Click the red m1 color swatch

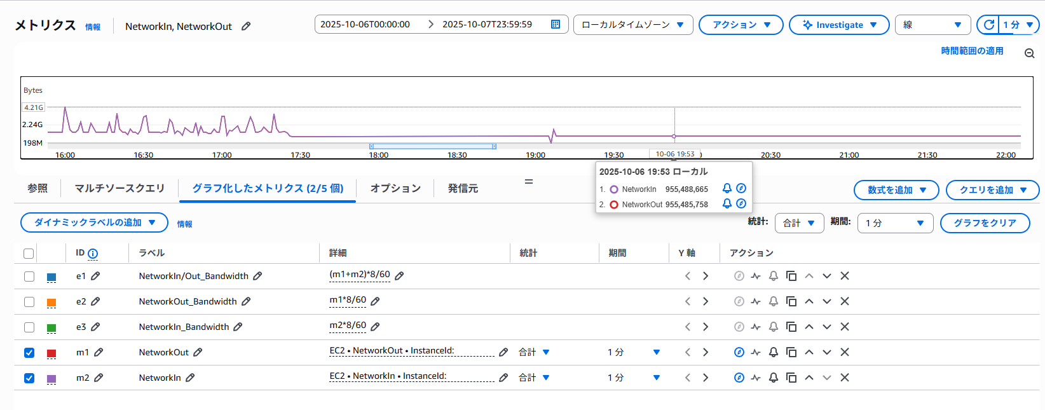coord(51,353)
